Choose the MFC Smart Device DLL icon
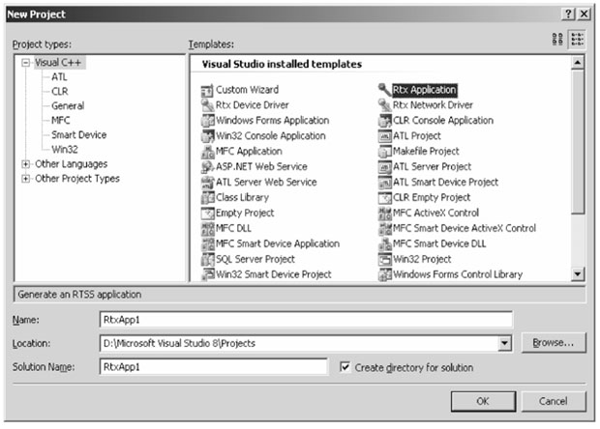 (x=384, y=243)
